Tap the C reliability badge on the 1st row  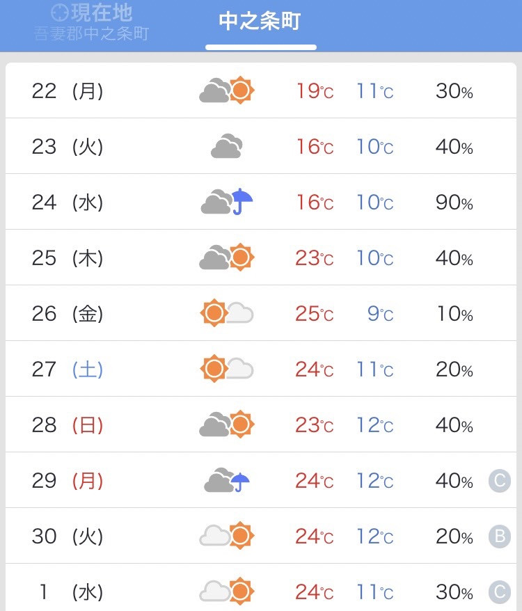(x=500, y=592)
